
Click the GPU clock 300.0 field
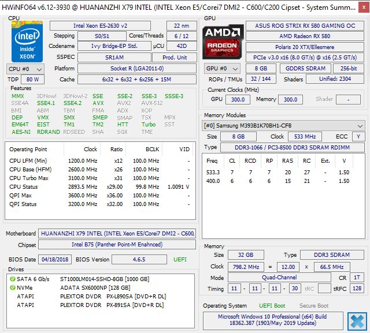point(238,100)
